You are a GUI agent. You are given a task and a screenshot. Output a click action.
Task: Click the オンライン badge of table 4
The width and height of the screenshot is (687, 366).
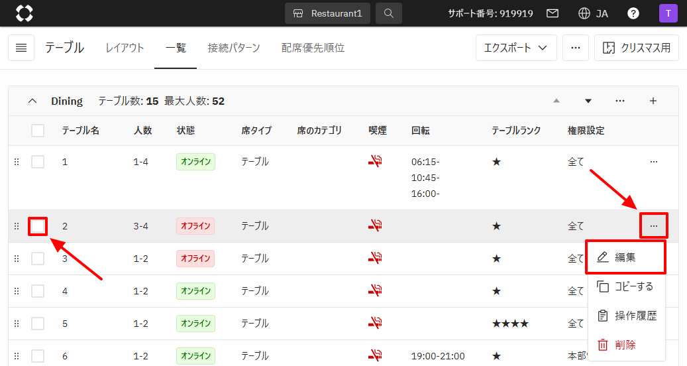[x=196, y=291]
